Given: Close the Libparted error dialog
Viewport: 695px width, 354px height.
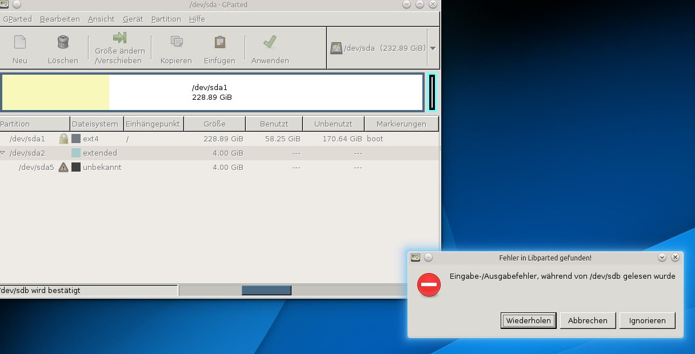Looking at the screenshot, I should (x=675, y=258).
